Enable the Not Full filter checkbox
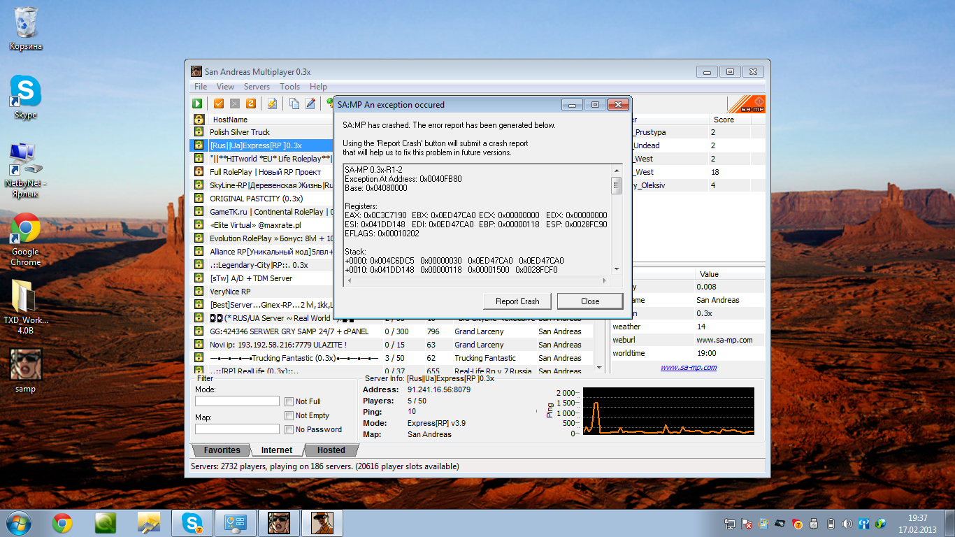The width and height of the screenshot is (955, 537). click(289, 401)
